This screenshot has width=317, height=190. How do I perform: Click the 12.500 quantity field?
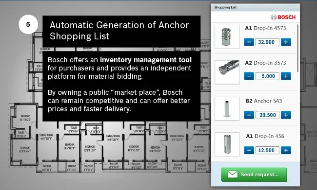(x=267, y=150)
